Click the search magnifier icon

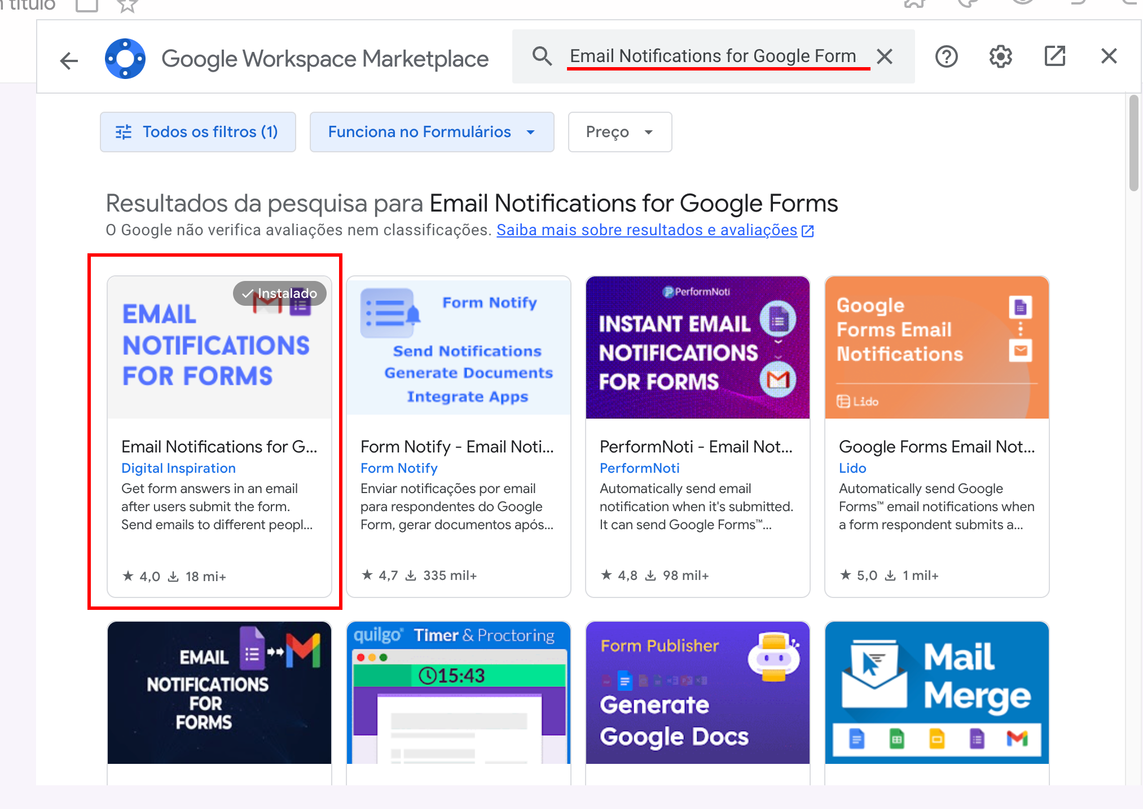542,56
